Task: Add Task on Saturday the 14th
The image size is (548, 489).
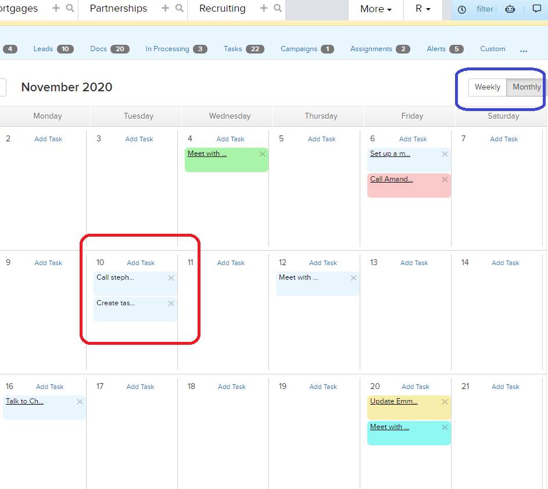Action: pyautogui.click(x=506, y=263)
